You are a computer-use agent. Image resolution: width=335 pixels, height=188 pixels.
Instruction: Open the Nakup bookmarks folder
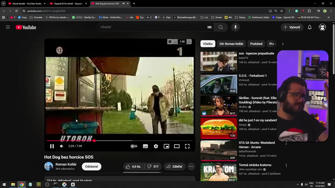tap(240, 17)
